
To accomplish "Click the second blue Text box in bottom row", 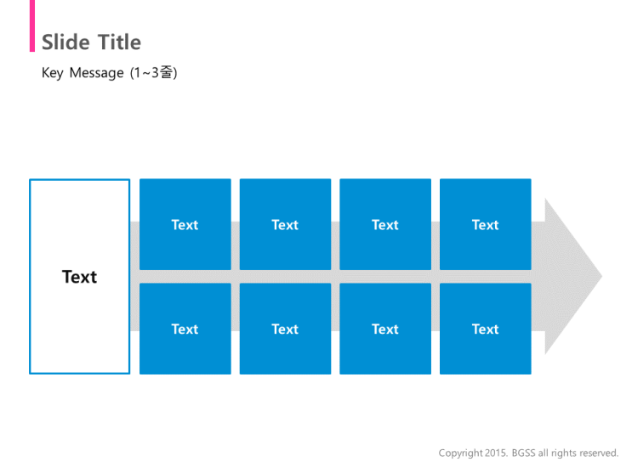I will tap(285, 329).
